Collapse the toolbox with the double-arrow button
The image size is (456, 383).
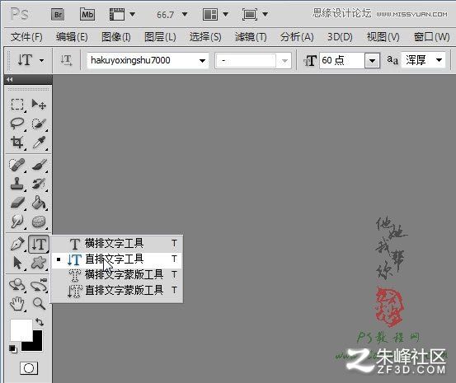tap(10, 79)
